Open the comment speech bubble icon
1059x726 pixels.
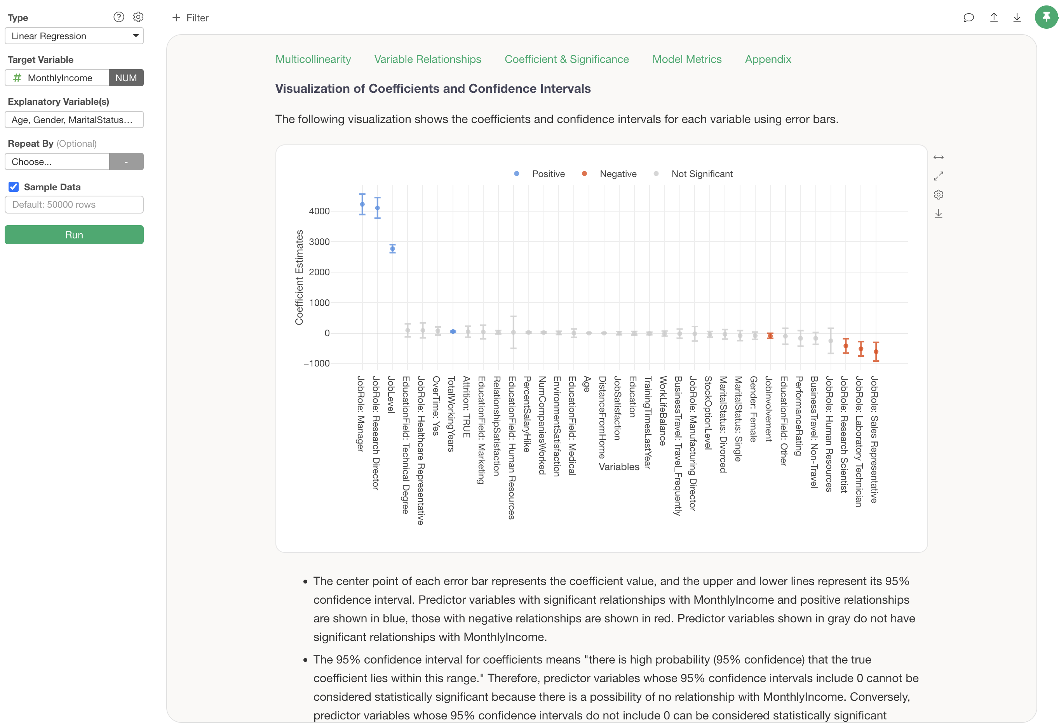(x=968, y=18)
